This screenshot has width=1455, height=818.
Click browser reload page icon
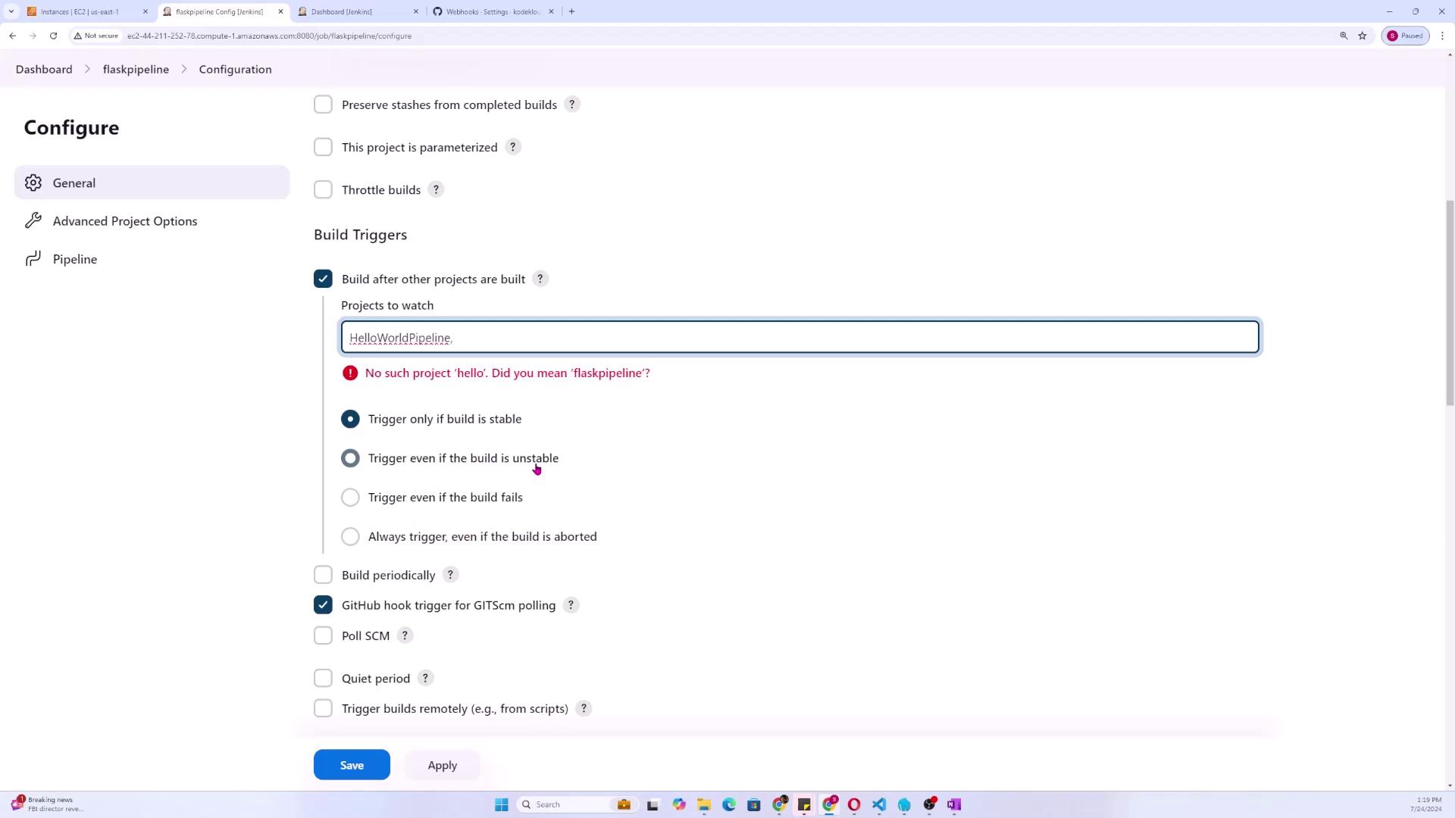[53, 36]
